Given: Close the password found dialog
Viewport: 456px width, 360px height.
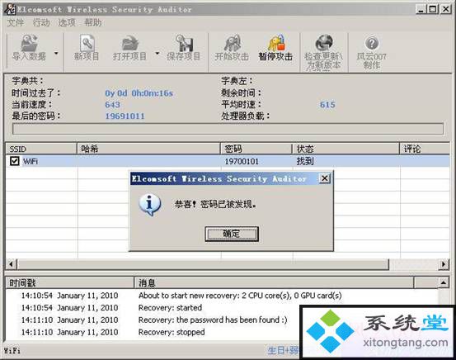Looking at the screenshot, I should coord(325,178).
